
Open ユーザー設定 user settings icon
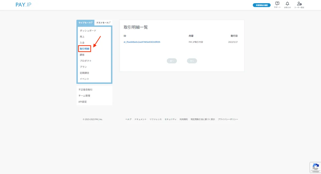pos(299,5)
